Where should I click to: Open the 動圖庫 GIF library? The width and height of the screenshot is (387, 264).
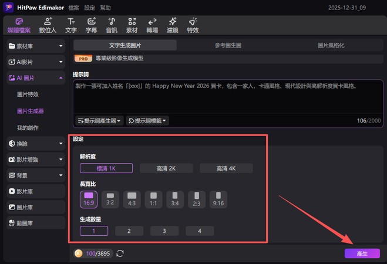pos(36,223)
